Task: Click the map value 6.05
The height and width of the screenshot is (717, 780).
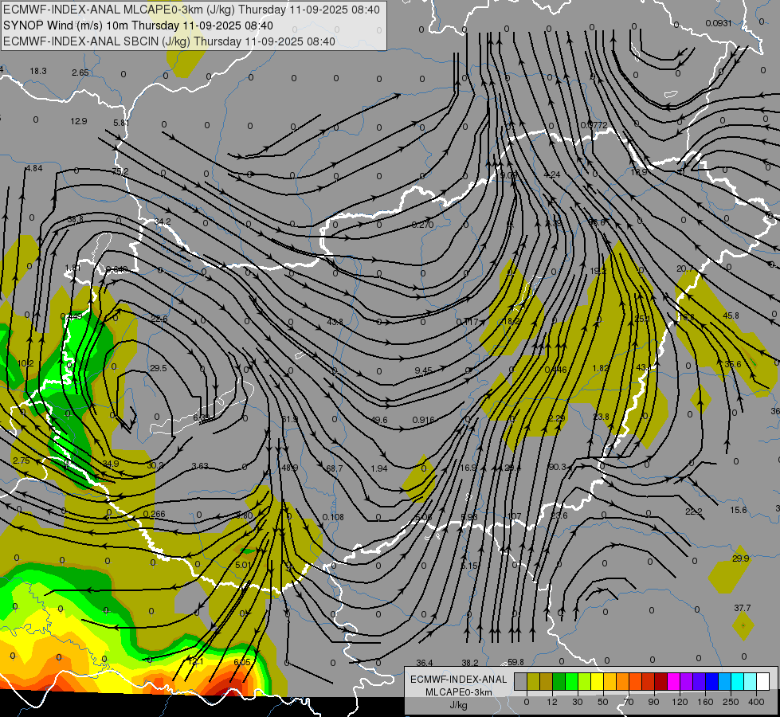Action: point(241,662)
